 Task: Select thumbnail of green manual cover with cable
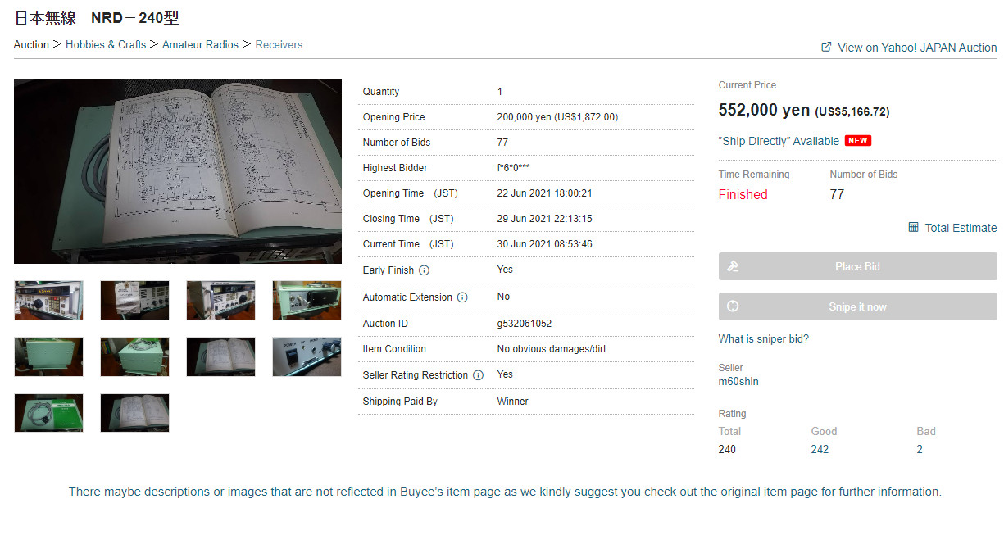coord(48,413)
